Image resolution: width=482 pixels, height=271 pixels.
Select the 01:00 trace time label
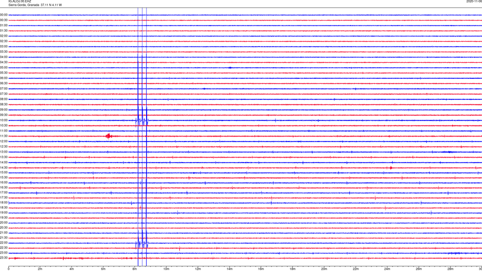point(4,26)
